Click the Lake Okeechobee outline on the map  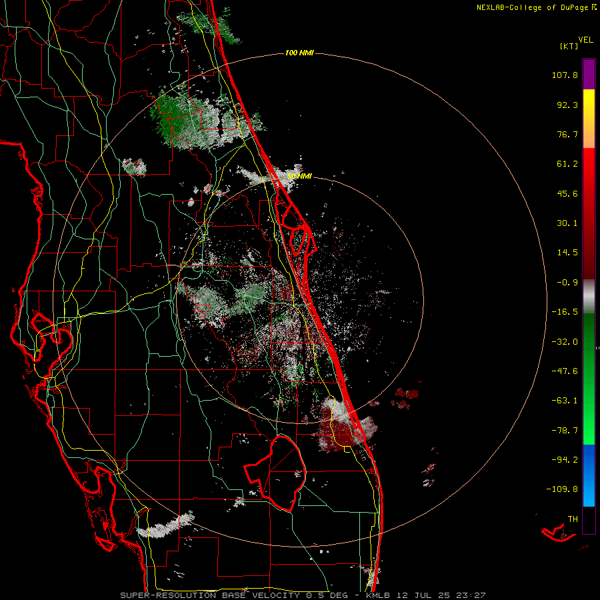(276, 473)
